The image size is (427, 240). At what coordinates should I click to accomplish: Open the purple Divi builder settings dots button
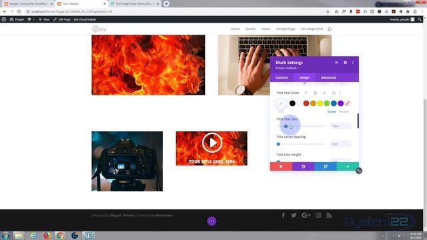[x=211, y=221]
